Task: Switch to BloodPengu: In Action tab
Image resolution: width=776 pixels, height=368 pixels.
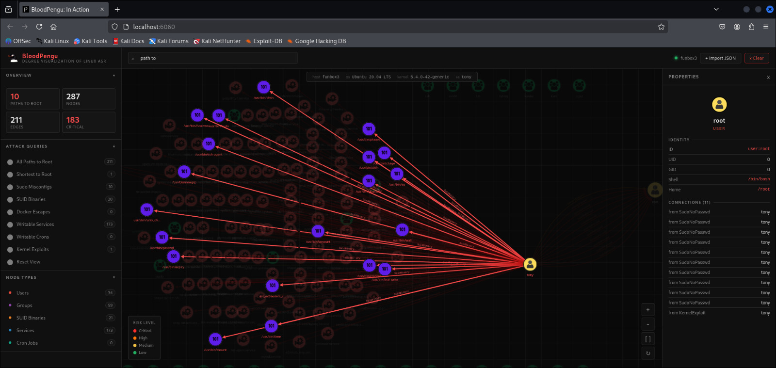Action: pyautogui.click(x=64, y=9)
